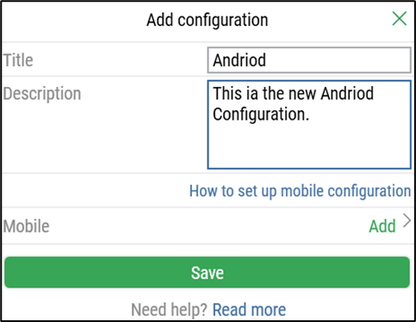The image size is (416, 322).
Task: Click the Mobile row label
Action: point(27,226)
